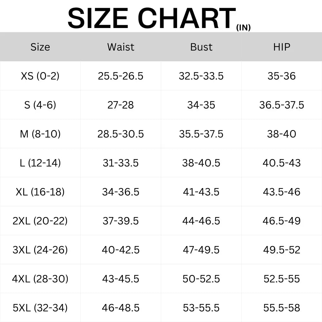
Task: Click the SIZE CHART title
Action: (152, 18)
